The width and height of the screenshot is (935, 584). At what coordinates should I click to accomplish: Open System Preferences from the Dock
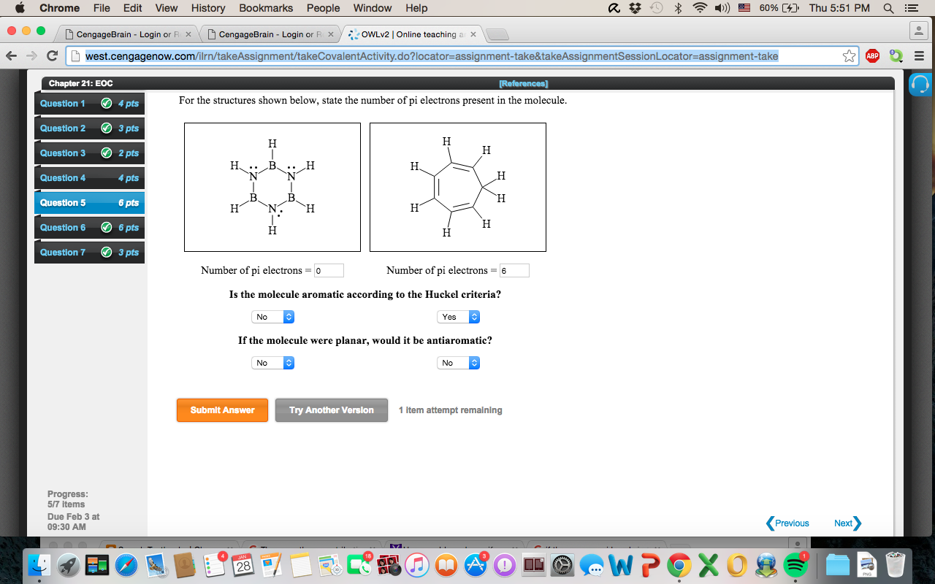[562, 564]
